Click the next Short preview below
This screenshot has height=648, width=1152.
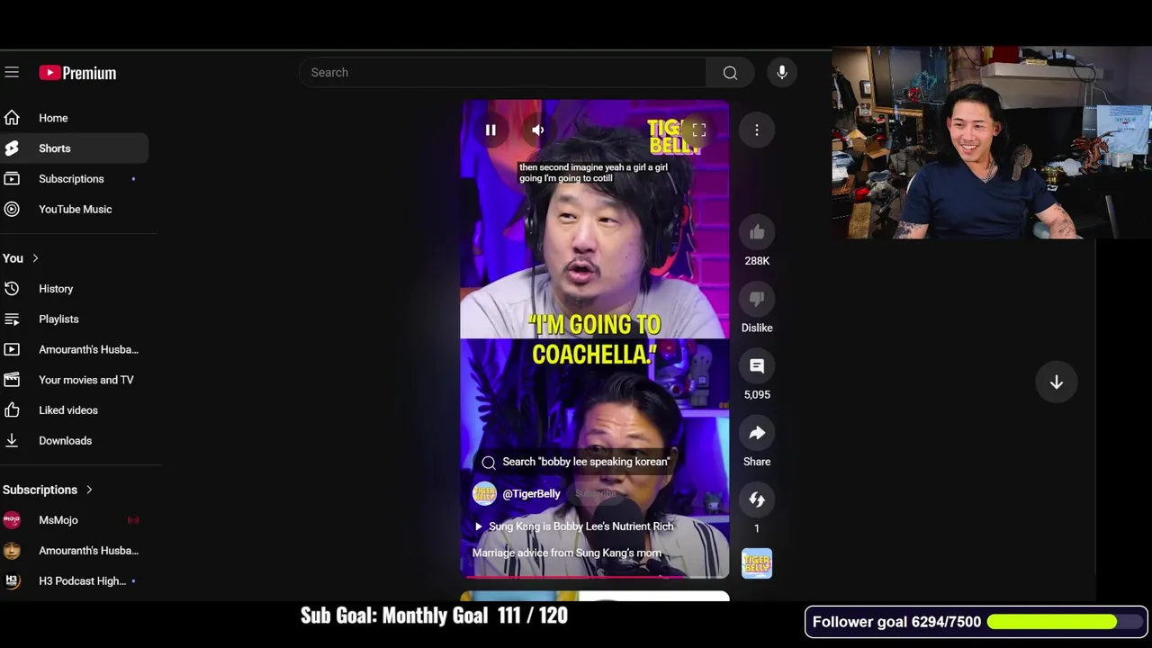coord(595,597)
